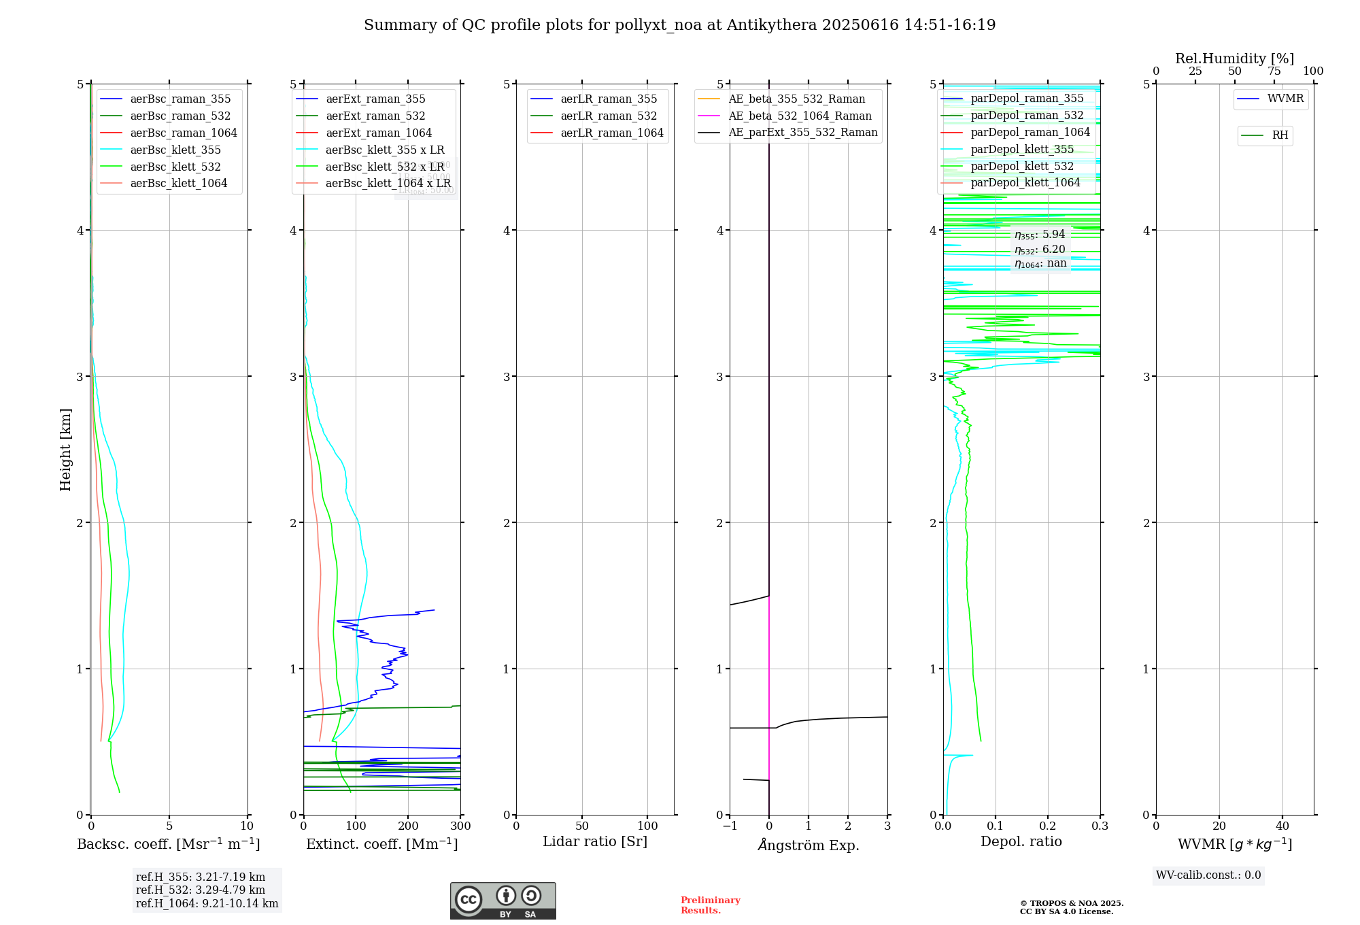Viewport: 1360px width, 925px height.
Task: Click legend entry aerExt_raman_532
Action: [361, 116]
